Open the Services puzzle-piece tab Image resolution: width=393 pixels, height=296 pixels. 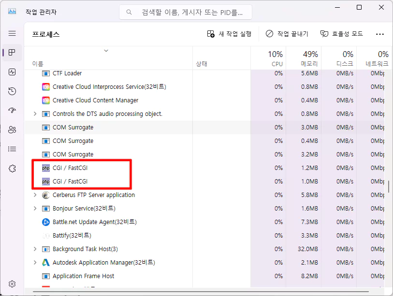pyautogui.click(x=12, y=169)
